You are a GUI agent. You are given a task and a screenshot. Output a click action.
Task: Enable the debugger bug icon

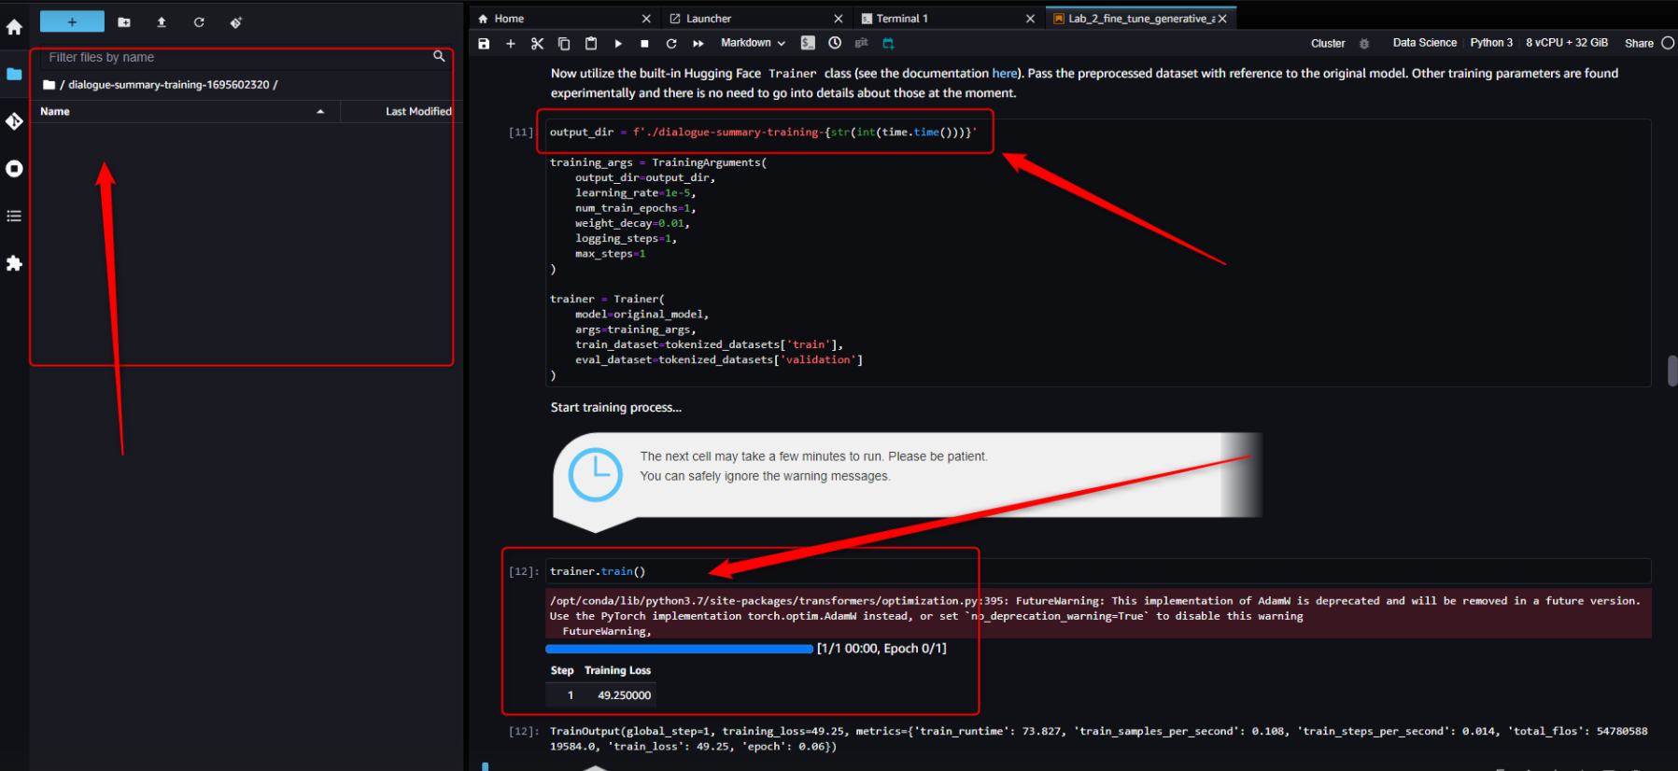(1364, 43)
